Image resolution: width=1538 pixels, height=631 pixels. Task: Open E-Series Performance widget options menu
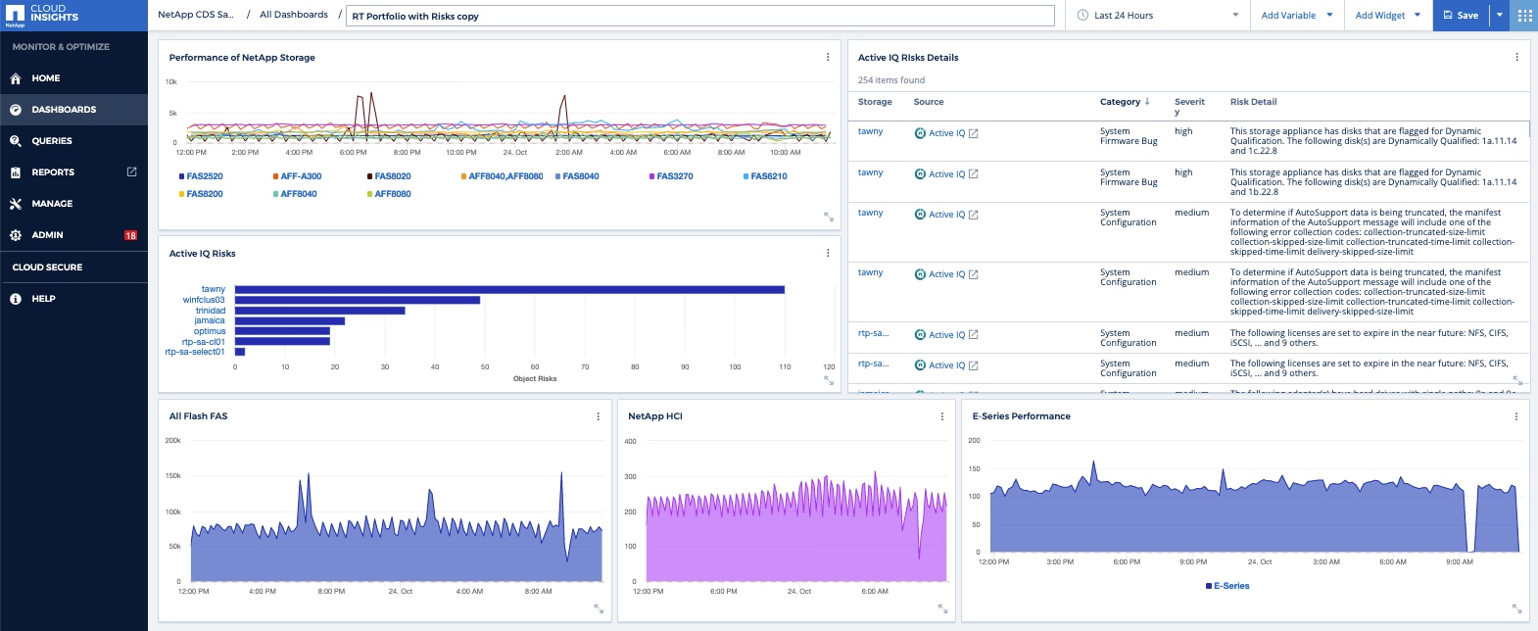click(1516, 416)
